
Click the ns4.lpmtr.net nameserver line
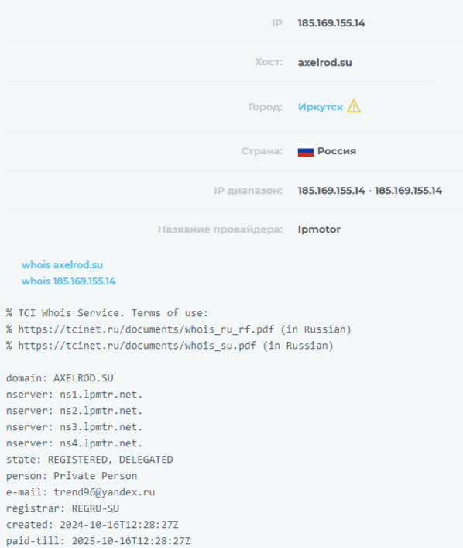pyautogui.click(x=74, y=443)
